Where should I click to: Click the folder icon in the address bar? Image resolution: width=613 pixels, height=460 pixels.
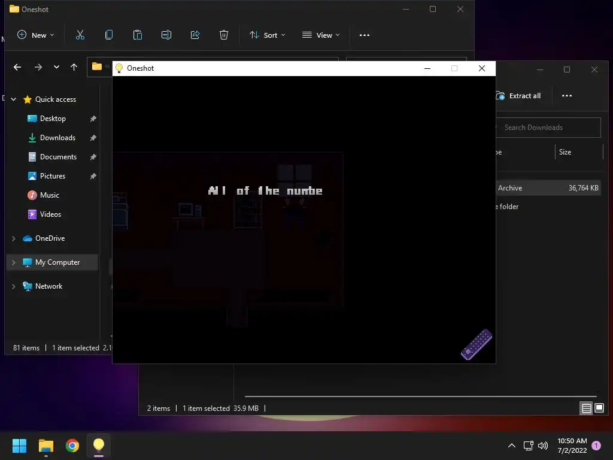pyautogui.click(x=97, y=66)
